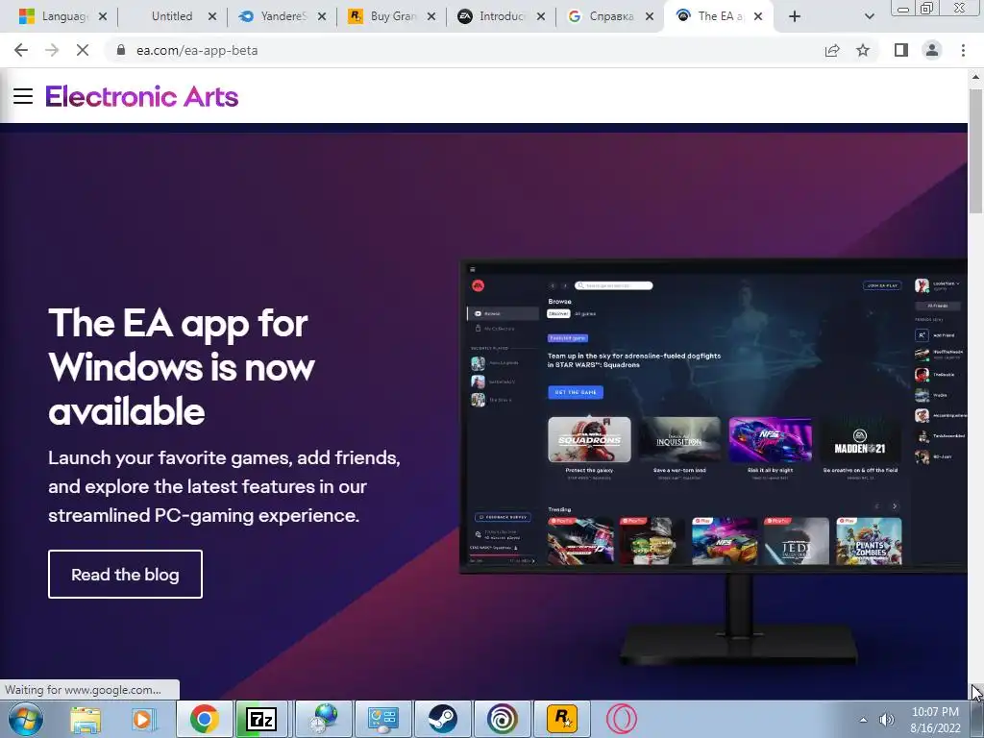
Task: Show hidden system tray icons
Action: (864, 720)
